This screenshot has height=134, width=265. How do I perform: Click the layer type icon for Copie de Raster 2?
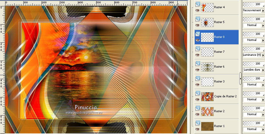[x=198, y=93]
